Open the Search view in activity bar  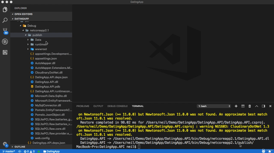coord(5,20)
